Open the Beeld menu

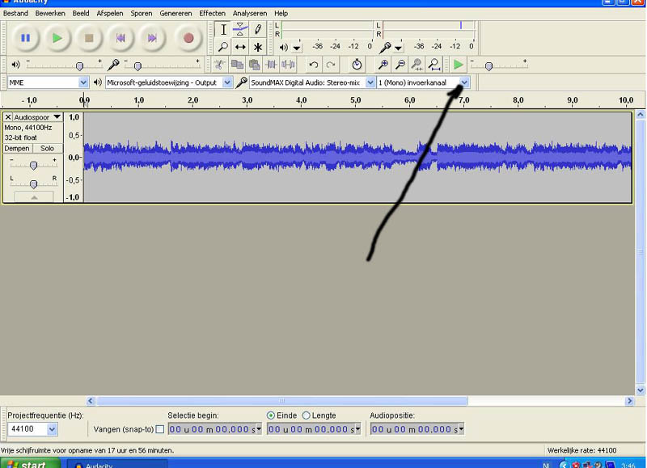click(x=81, y=13)
